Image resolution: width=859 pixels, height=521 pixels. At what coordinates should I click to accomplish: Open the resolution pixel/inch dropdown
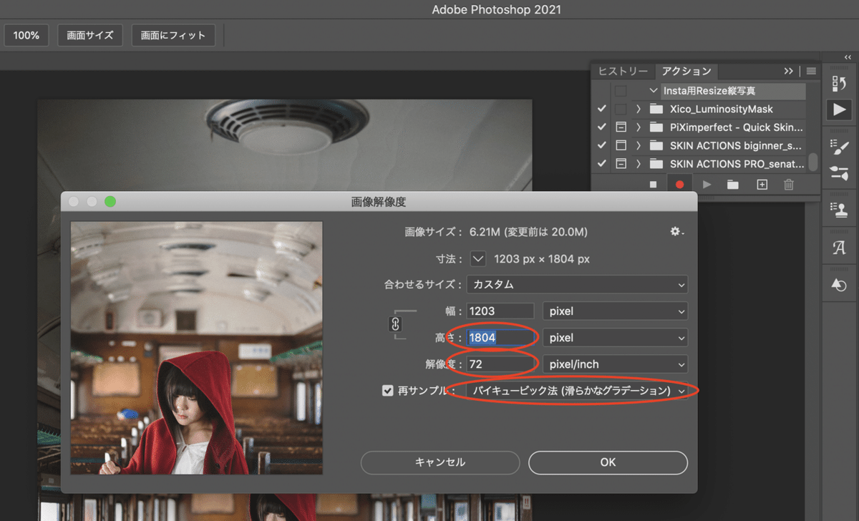coord(615,364)
